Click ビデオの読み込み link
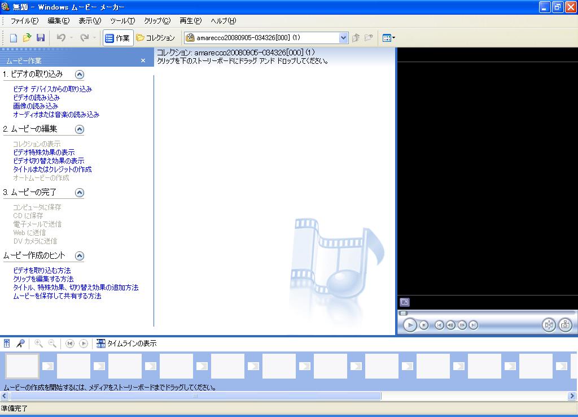 [x=36, y=97]
